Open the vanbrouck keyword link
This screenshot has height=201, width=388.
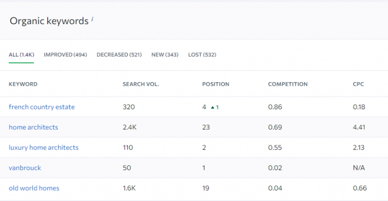point(25,168)
